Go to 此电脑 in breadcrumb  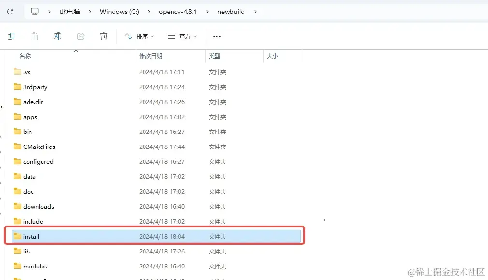point(70,12)
